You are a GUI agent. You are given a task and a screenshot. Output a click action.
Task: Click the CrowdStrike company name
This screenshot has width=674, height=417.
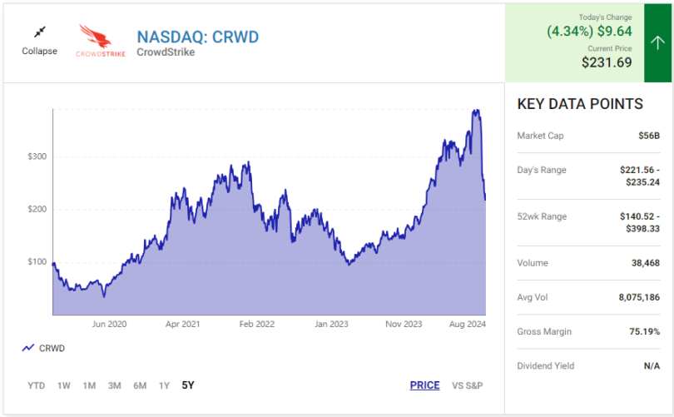166,52
